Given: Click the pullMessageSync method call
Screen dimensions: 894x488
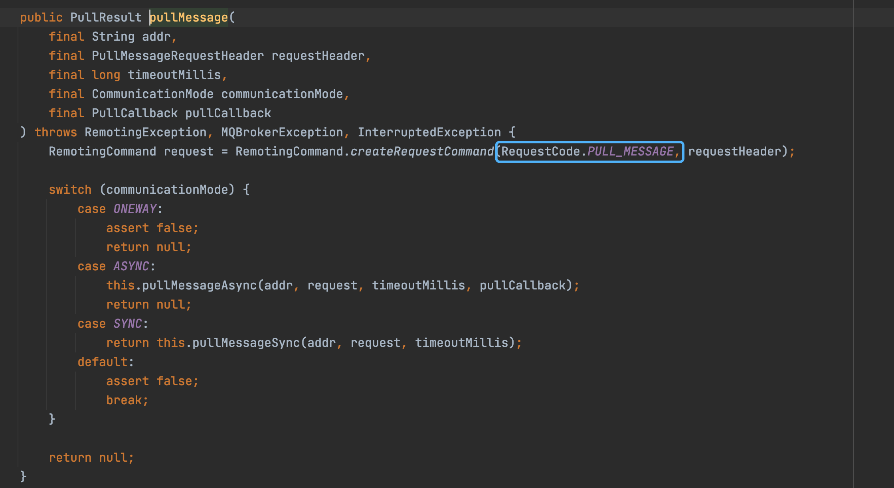Looking at the screenshot, I should (x=246, y=343).
